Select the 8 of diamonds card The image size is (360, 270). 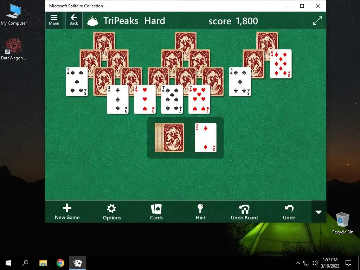coord(281,64)
